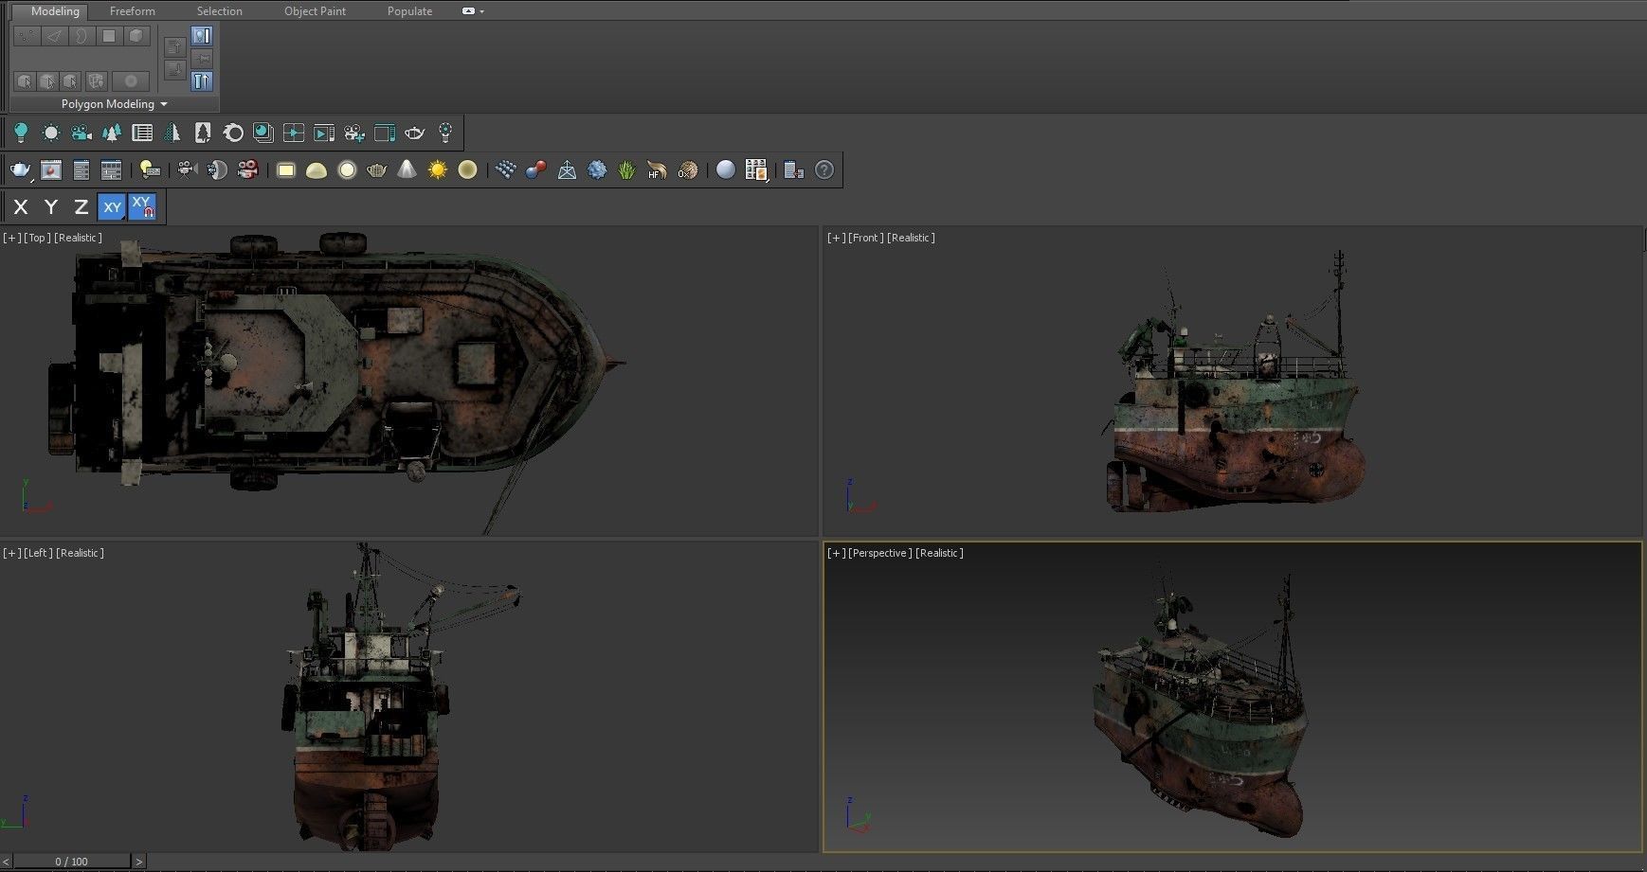The image size is (1647, 872).
Task: Click the yellow sun light icon
Action: [437, 170]
